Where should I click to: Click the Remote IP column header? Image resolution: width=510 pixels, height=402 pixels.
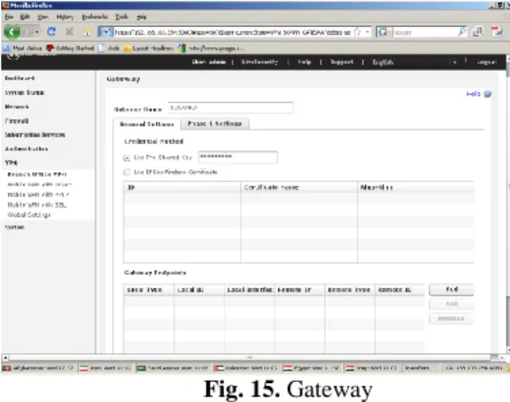[299, 290]
